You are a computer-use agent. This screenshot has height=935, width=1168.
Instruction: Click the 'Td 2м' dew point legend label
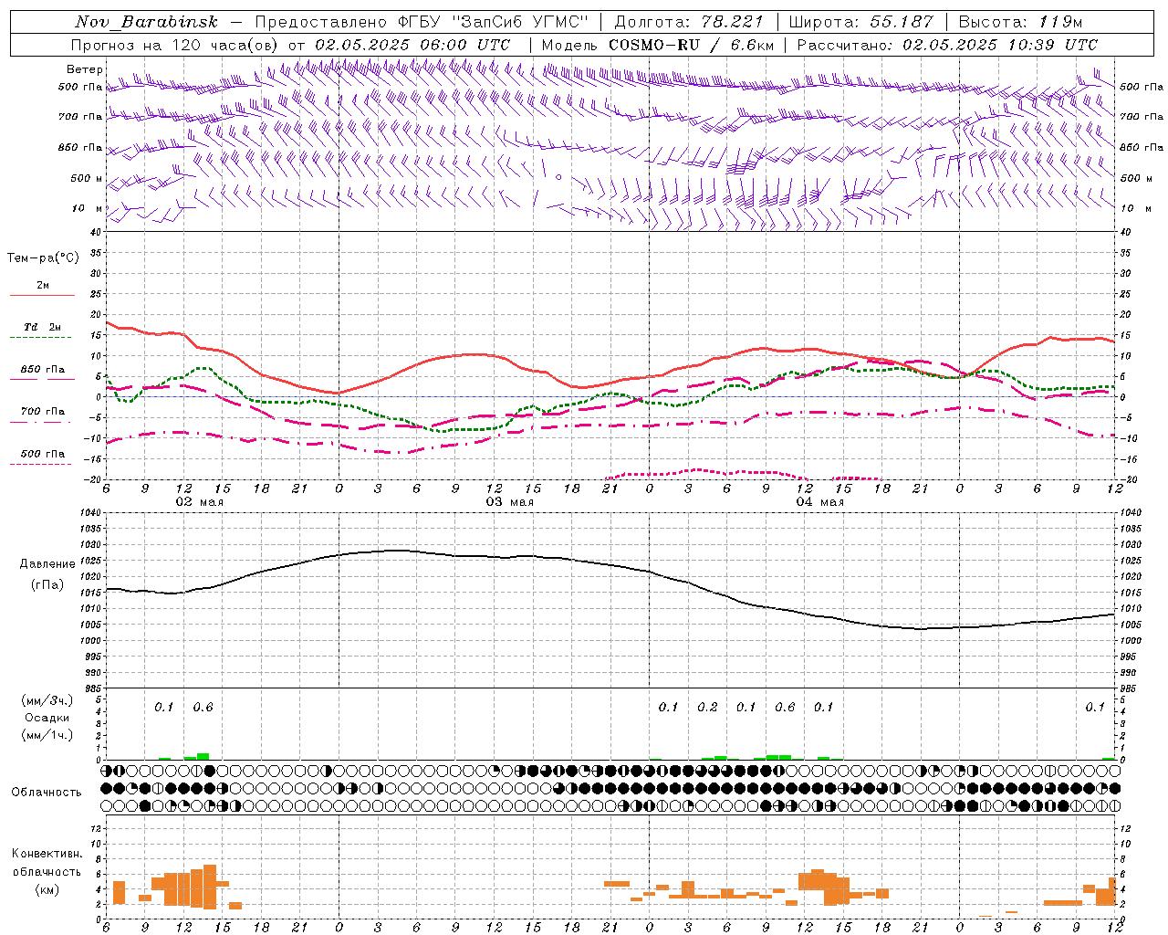point(43,327)
